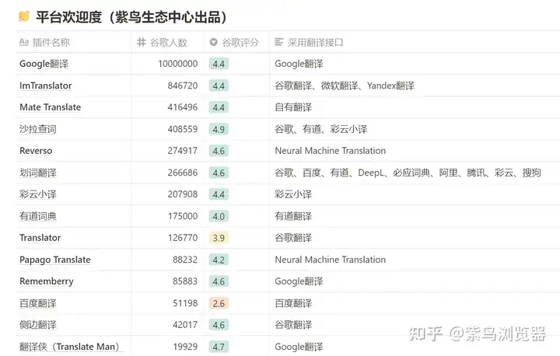
Task: Open the 插件名称 column header
Action: tap(73, 42)
